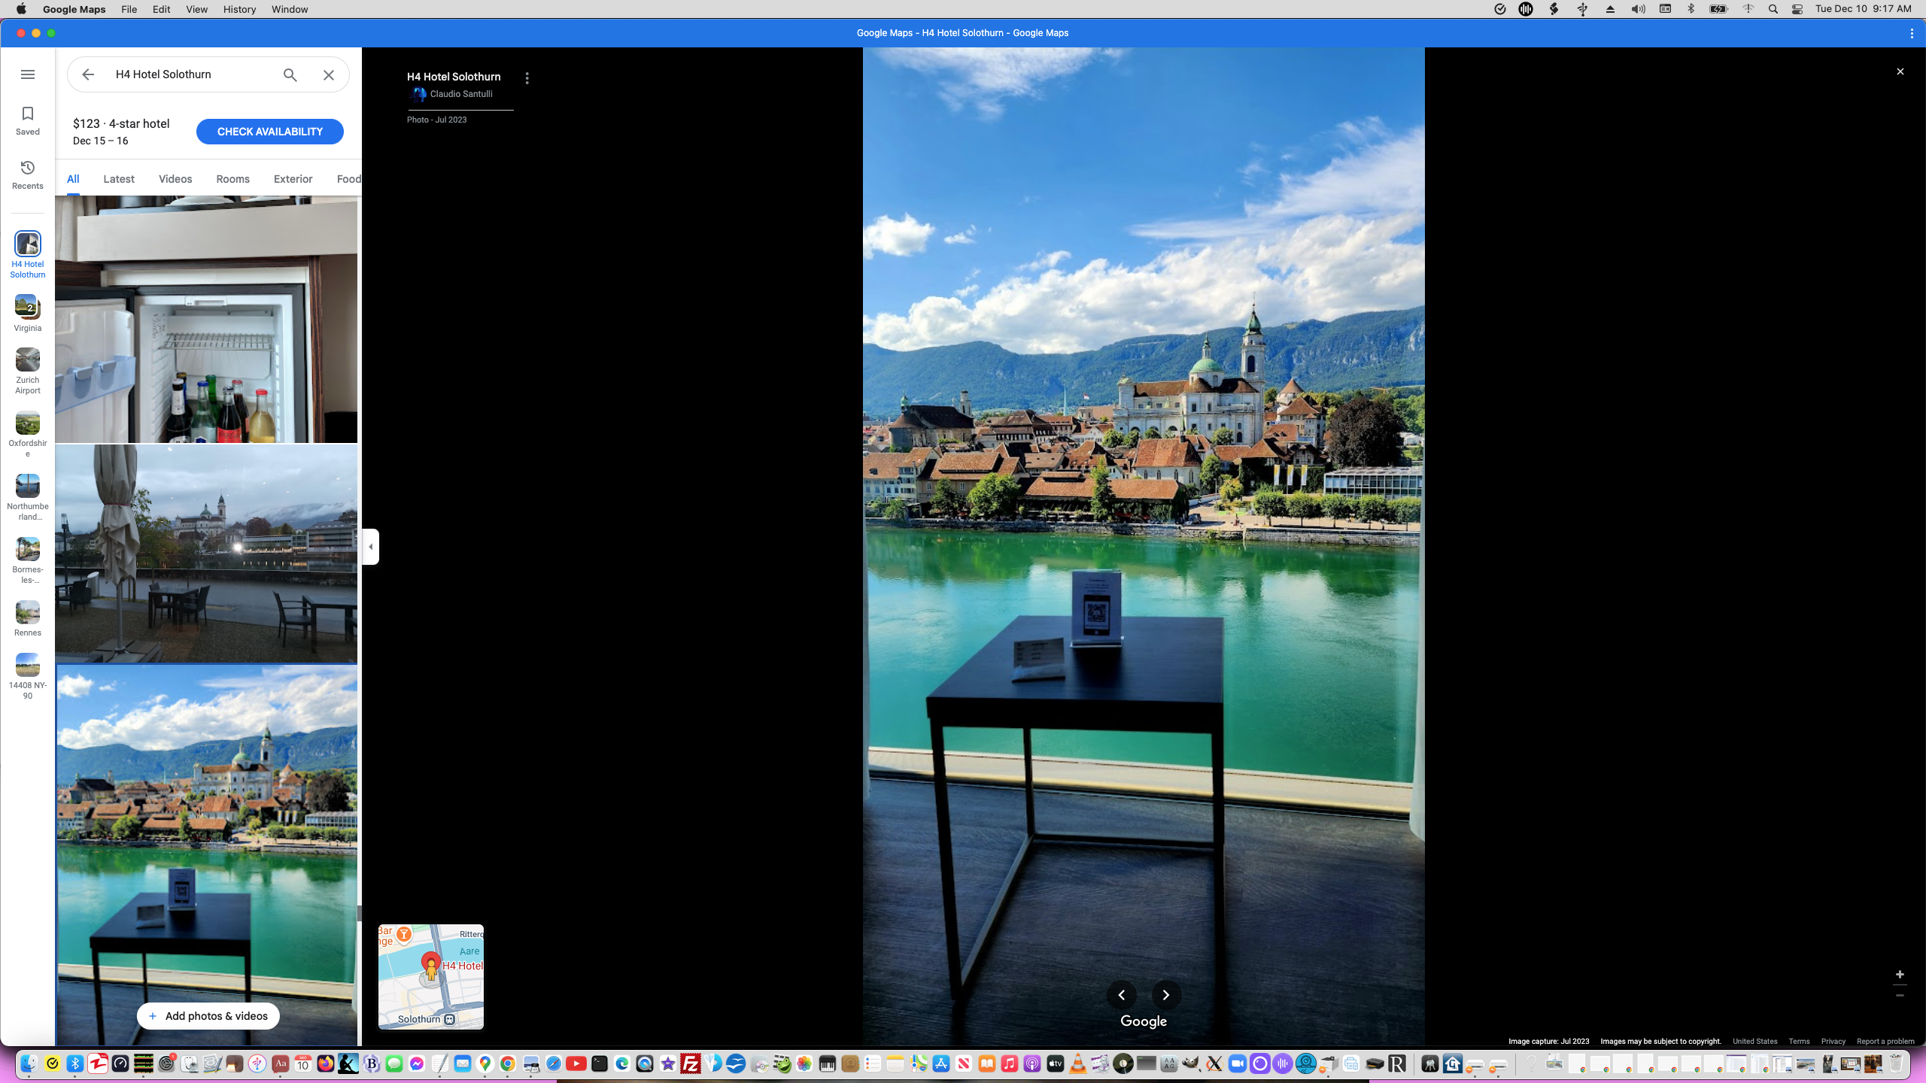This screenshot has width=1926, height=1083.
Task: Open the Report a problem link
Action: 1885,1042
